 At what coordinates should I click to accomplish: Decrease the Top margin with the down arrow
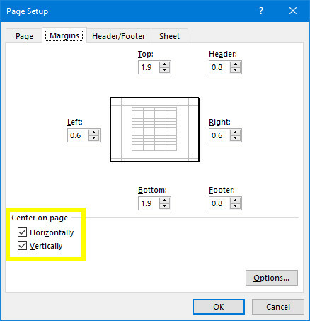click(164, 70)
